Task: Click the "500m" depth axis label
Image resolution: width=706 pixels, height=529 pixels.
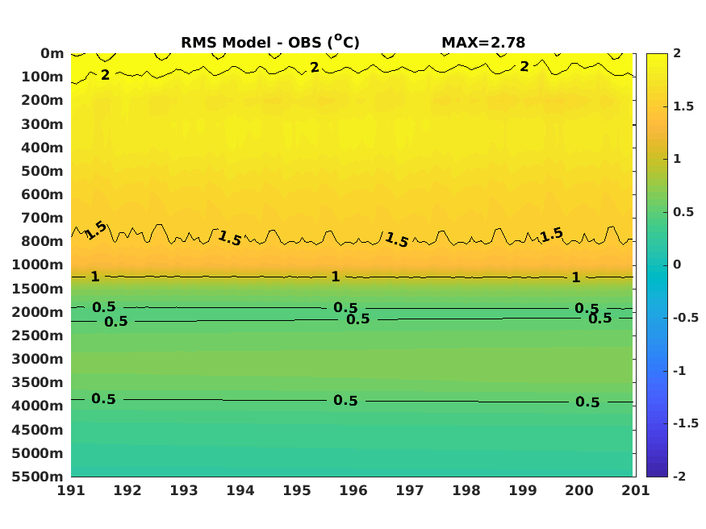Action: (x=42, y=171)
